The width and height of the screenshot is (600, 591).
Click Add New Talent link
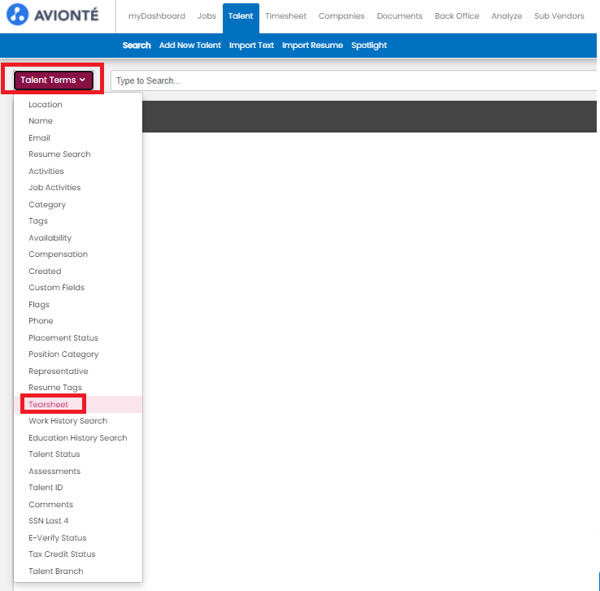coord(190,46)
